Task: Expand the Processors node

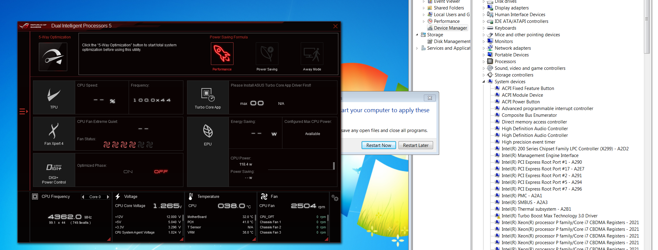Action: click(484, 62)
